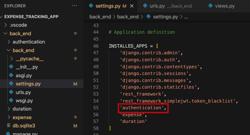This screenshot has width=250, height=135.
Task: Click the Python icon on the views.py tab
Action: pos(211,6)
